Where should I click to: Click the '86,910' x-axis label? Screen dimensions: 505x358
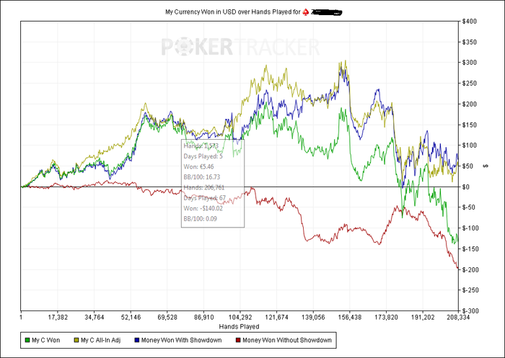click(x=204, y=318)
